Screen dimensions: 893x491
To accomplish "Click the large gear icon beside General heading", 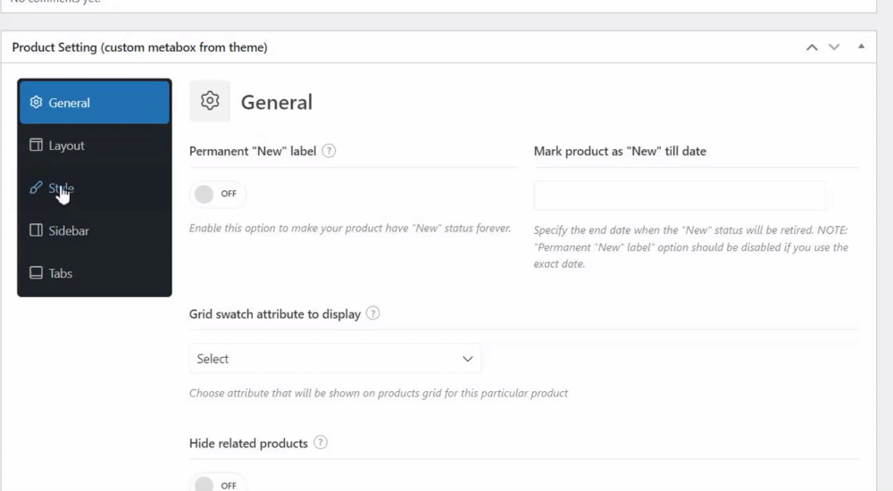I will [x=210, y=102].
